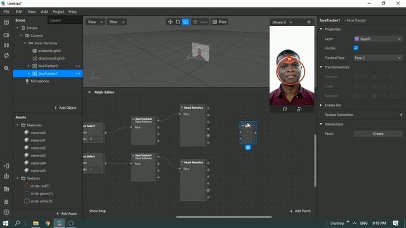Select the Scale tool in viewport toolbar

(186, 22)
